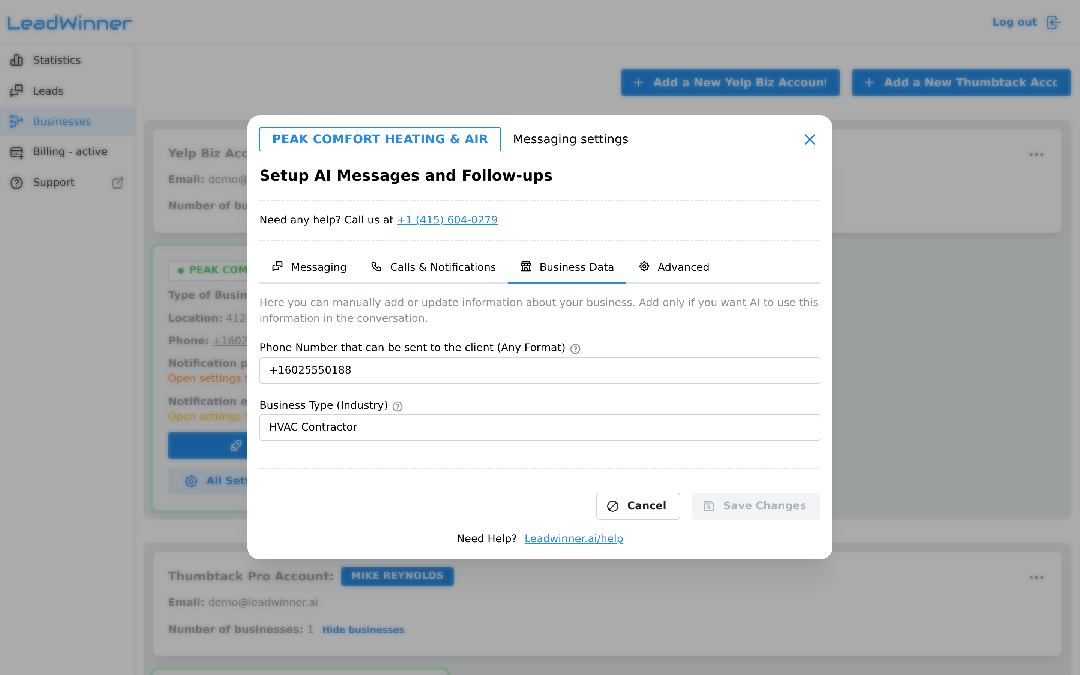Click the Save Changes button
The image size is (1080, 675).
pyautogui.click(x=756, y=506)
